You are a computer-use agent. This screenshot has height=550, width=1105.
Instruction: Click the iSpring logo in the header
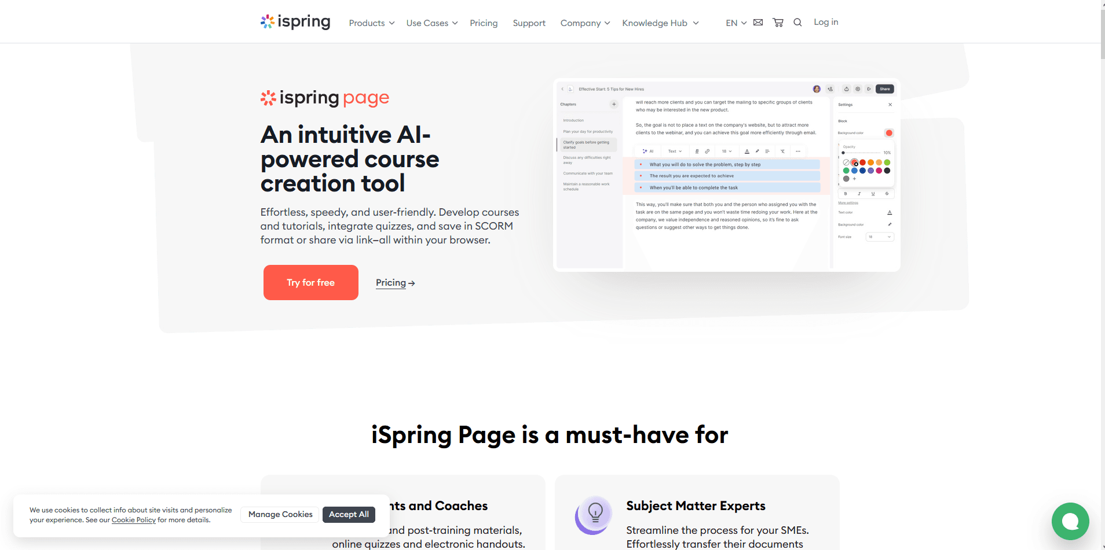[x=295, y=22]
